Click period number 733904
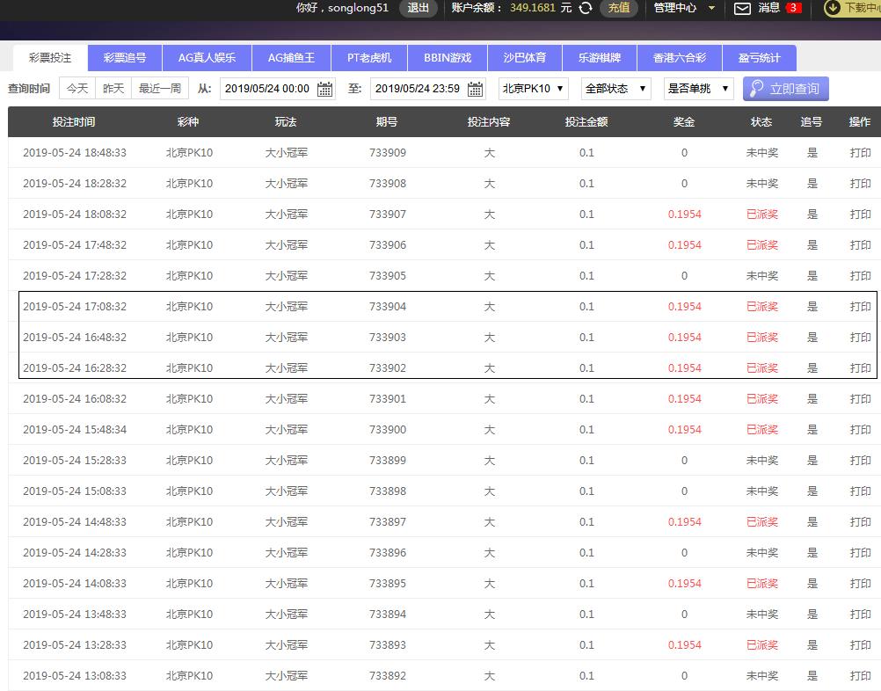This screenshot has height=691, width=881. (x=388, y=307)
